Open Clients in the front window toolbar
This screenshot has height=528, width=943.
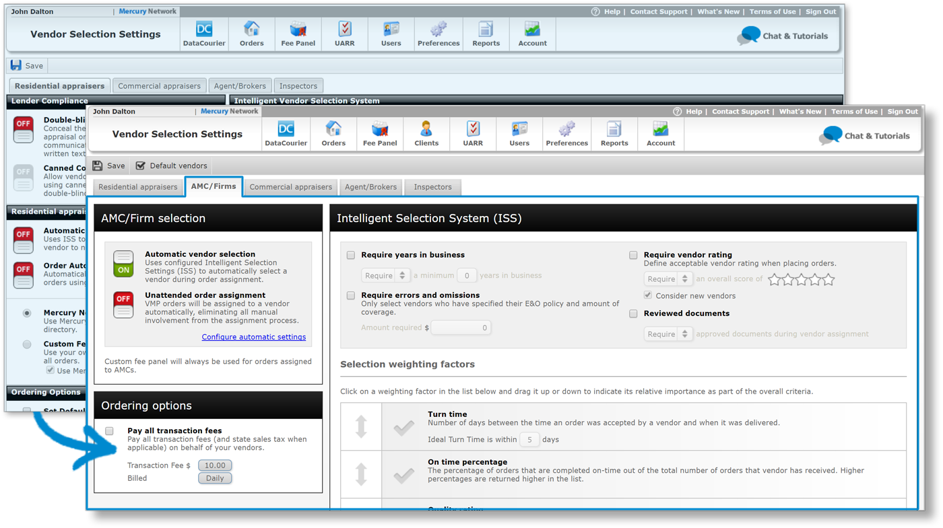(x=426, y=133)
